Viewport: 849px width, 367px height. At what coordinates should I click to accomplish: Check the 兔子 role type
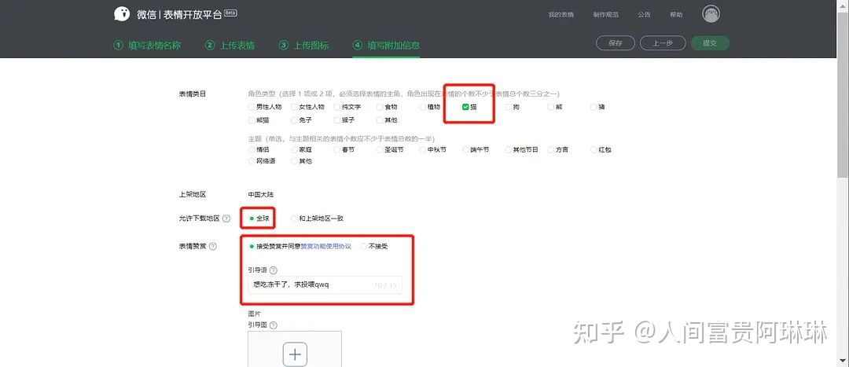pos(295,120)
